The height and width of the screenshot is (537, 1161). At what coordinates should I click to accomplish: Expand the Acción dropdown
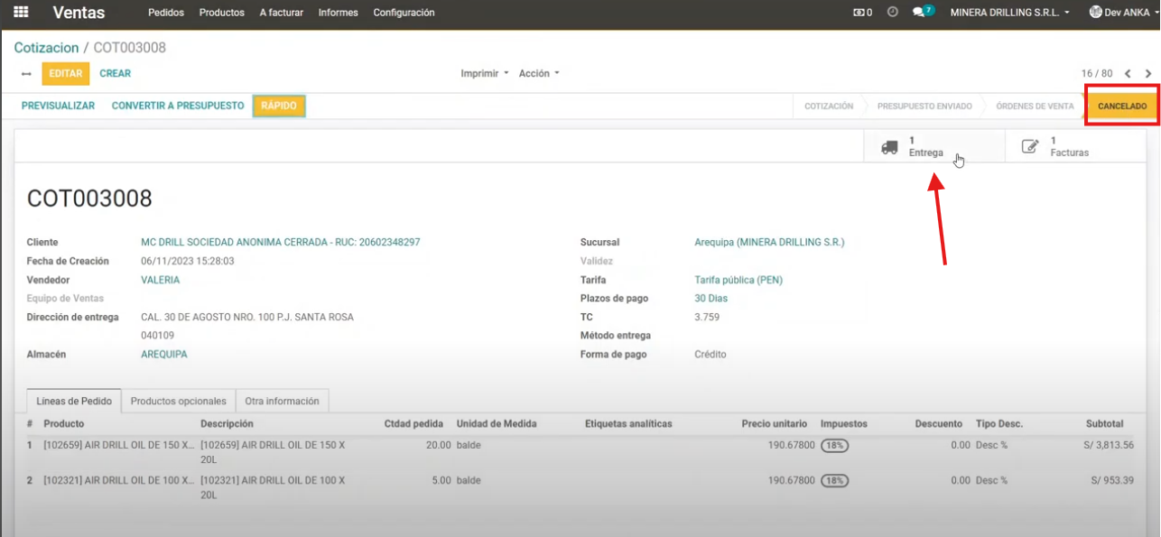539,74
